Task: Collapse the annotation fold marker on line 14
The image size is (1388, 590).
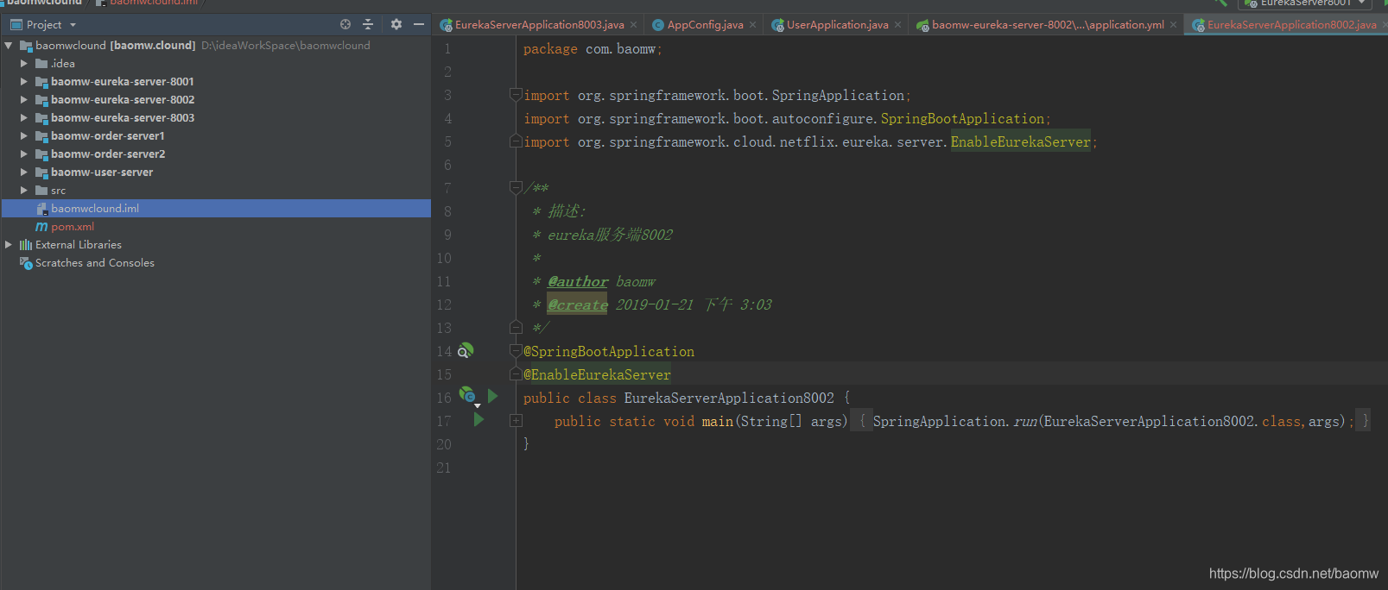Action: 516,351
